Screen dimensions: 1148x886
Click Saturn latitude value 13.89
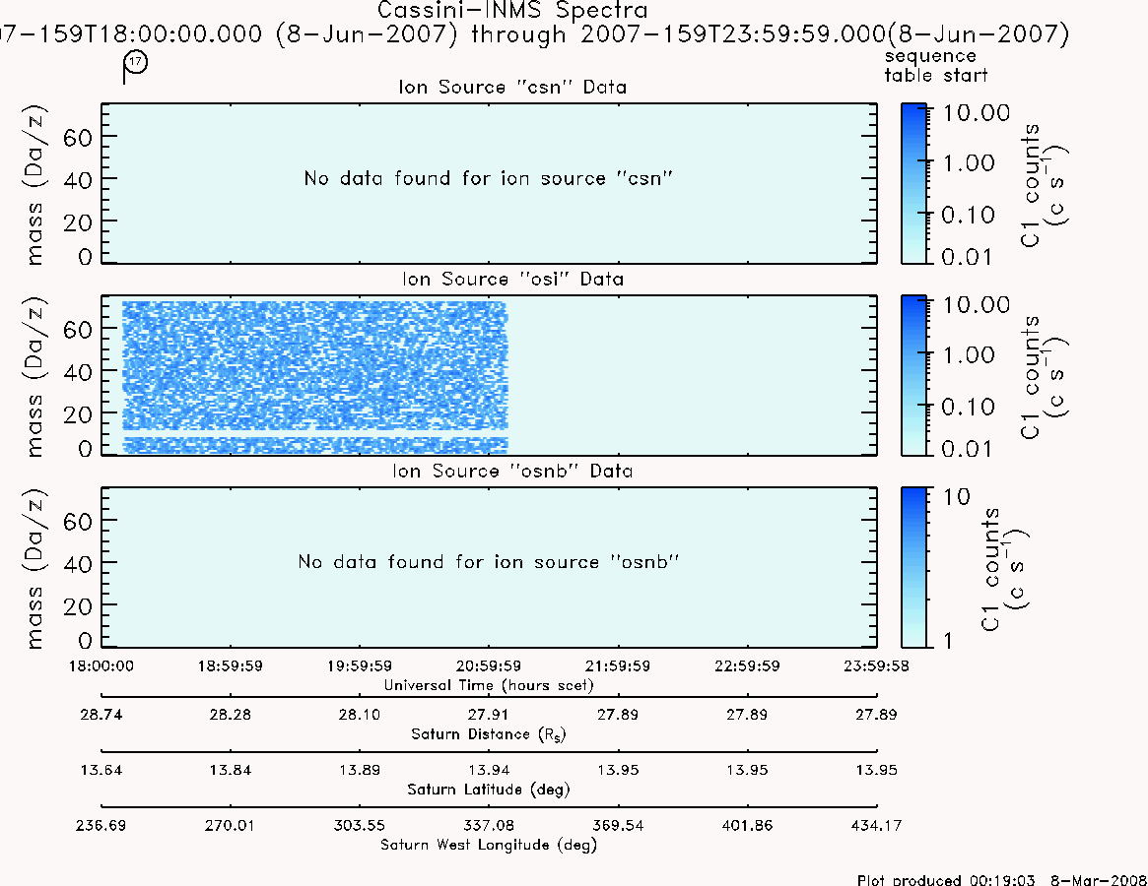(360, 770)
